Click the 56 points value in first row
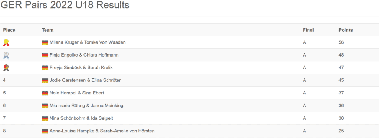This screenshot has height=138, width=380. pyautogui.click(x=341, y=42)
